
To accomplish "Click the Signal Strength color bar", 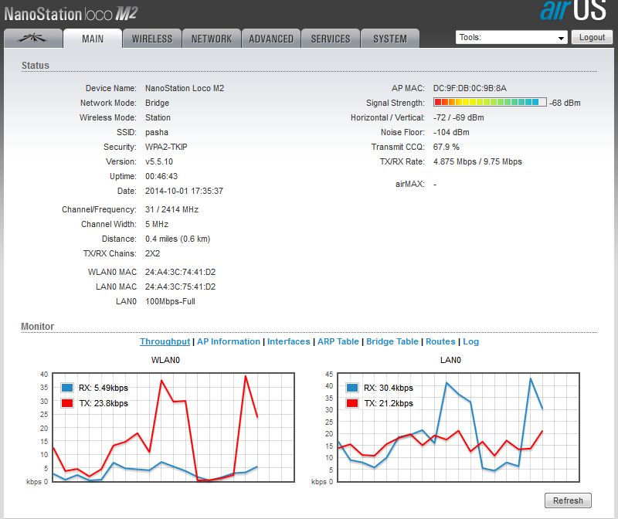I will [490, 102].
